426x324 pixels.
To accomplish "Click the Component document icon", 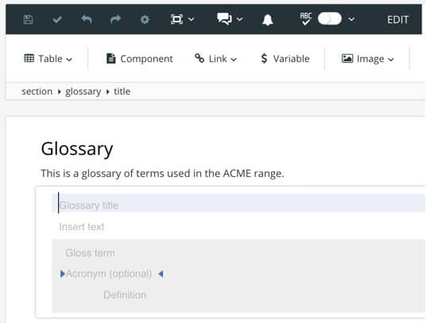I will point(110,58).
